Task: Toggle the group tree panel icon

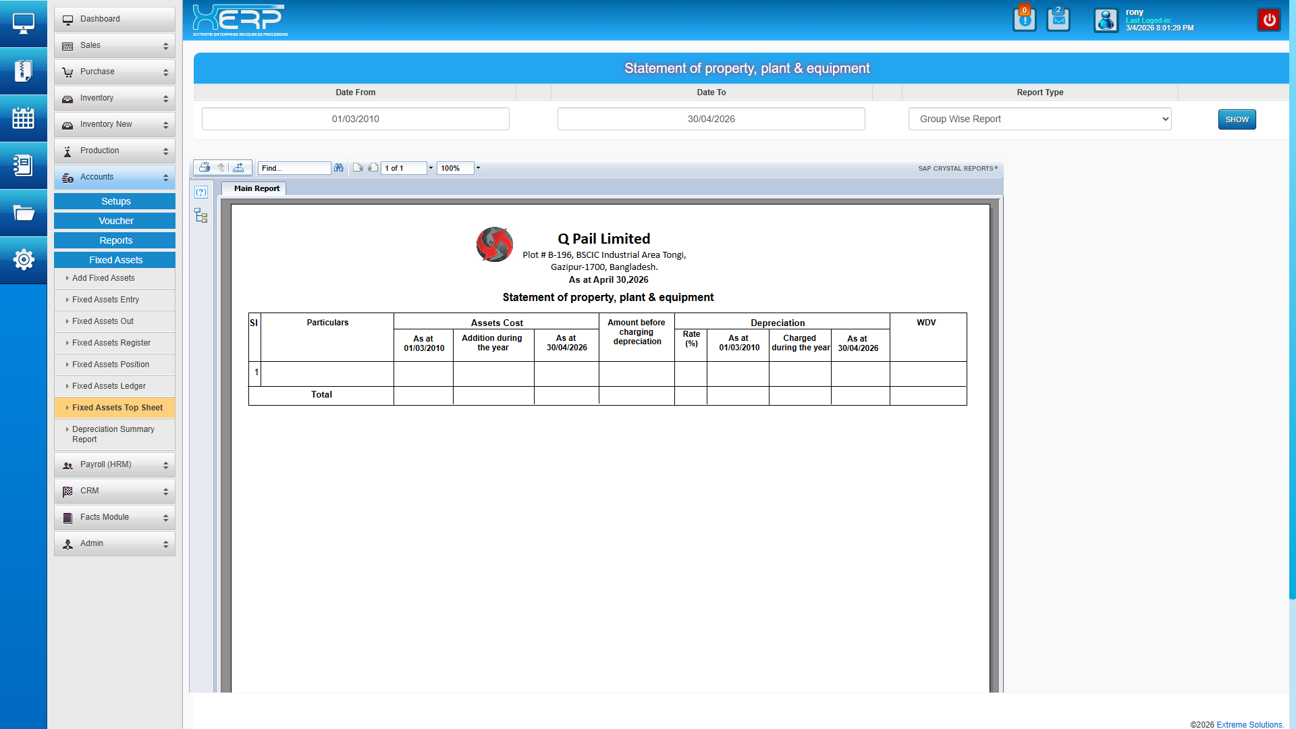Action: pos(201,216)
